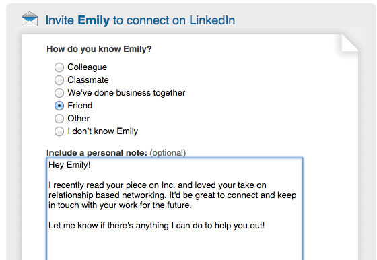Place cursor on the Hey Emily! line
377x260 pixels.
[69, 165]
